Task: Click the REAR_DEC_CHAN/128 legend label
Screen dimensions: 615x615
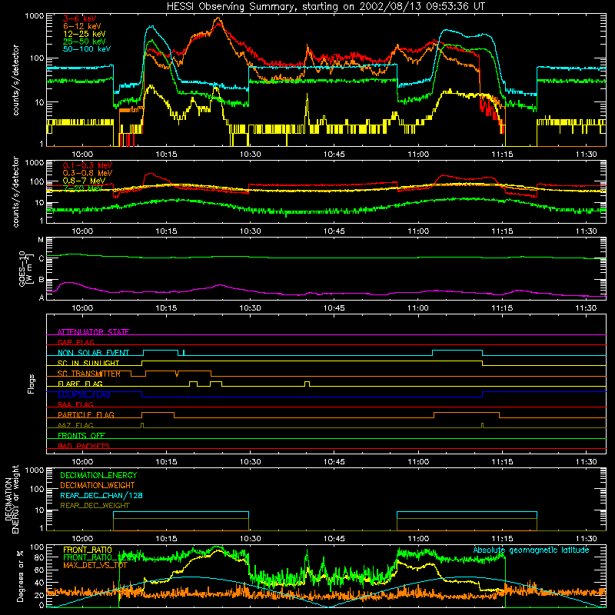Action: tap(101, 495)
